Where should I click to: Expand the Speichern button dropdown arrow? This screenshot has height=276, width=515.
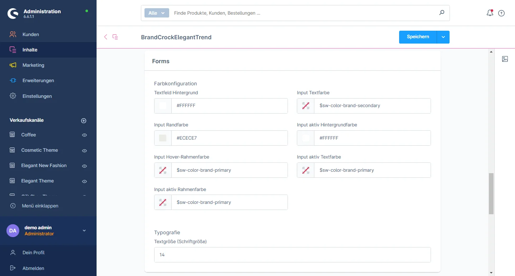(443, 37)
